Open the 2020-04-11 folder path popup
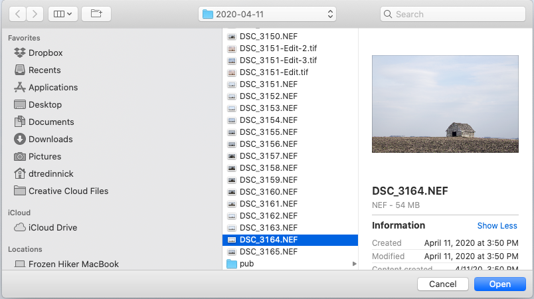 click(x=268, y=14)
